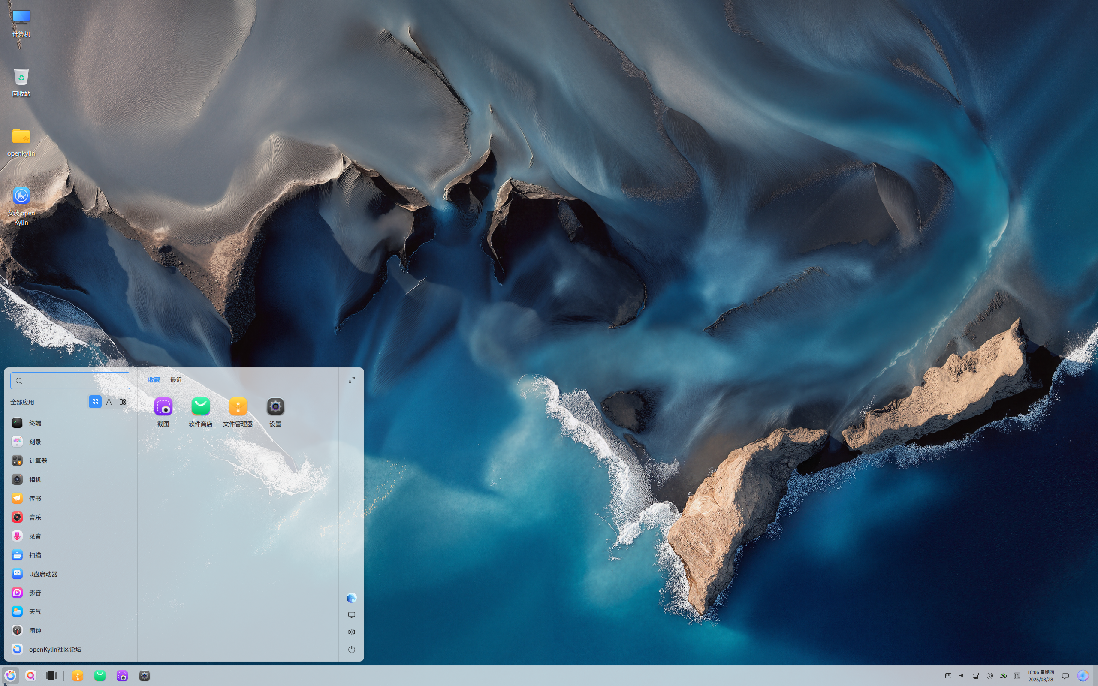The height and width of the screenshot is (686, 1098).
Task: Open U盘启动器 USB boot creator
Action: tap(70, 574)
